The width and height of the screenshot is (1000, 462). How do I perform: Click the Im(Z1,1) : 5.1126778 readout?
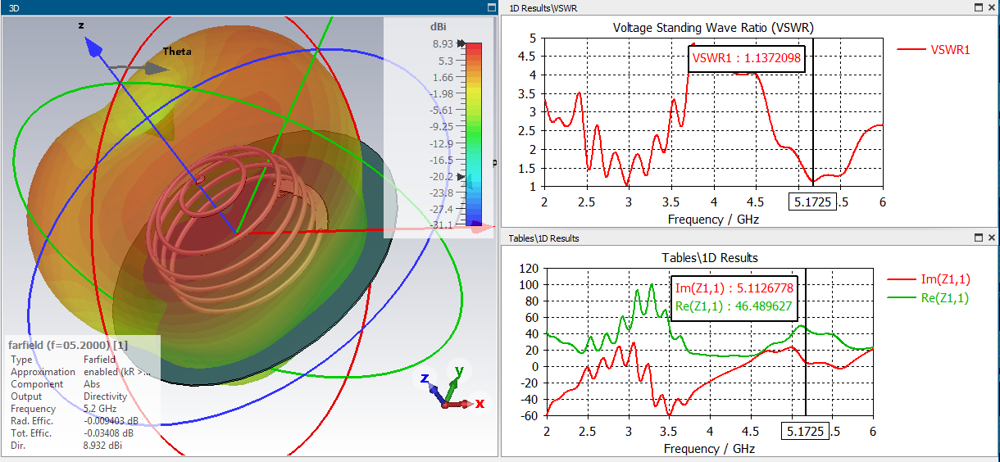point(734,287)
